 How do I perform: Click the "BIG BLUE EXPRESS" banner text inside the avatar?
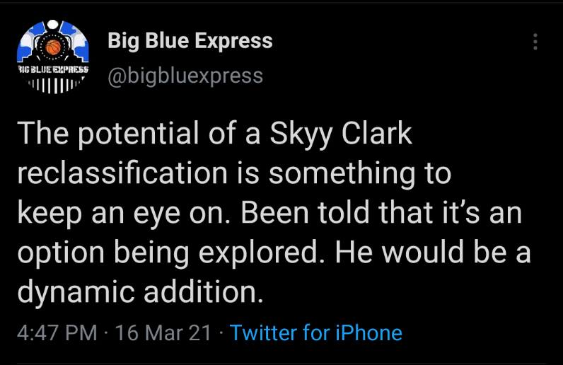click(x=53, y=71)
